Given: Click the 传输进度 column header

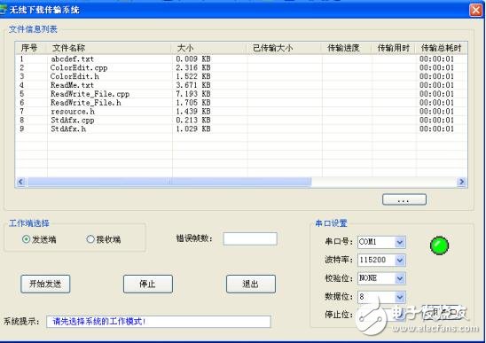Looking at the screenshot, I should click(x=346, y=48).
